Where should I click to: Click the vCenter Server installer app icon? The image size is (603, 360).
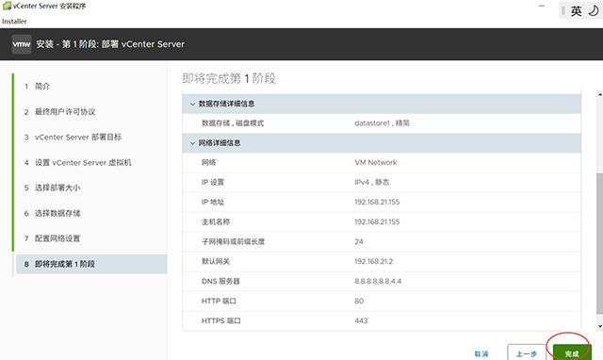[x=7, y=6]
